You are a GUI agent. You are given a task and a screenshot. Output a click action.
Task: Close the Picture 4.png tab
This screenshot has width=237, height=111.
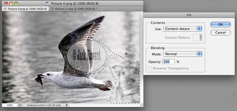[5, 9]
